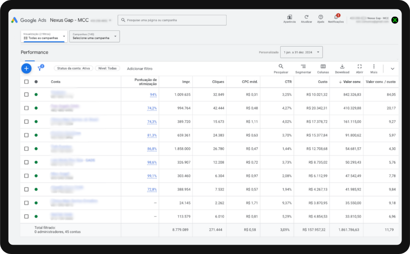Open the Segmentar icon
Screen dimensions: 410x254
point(303,66)
